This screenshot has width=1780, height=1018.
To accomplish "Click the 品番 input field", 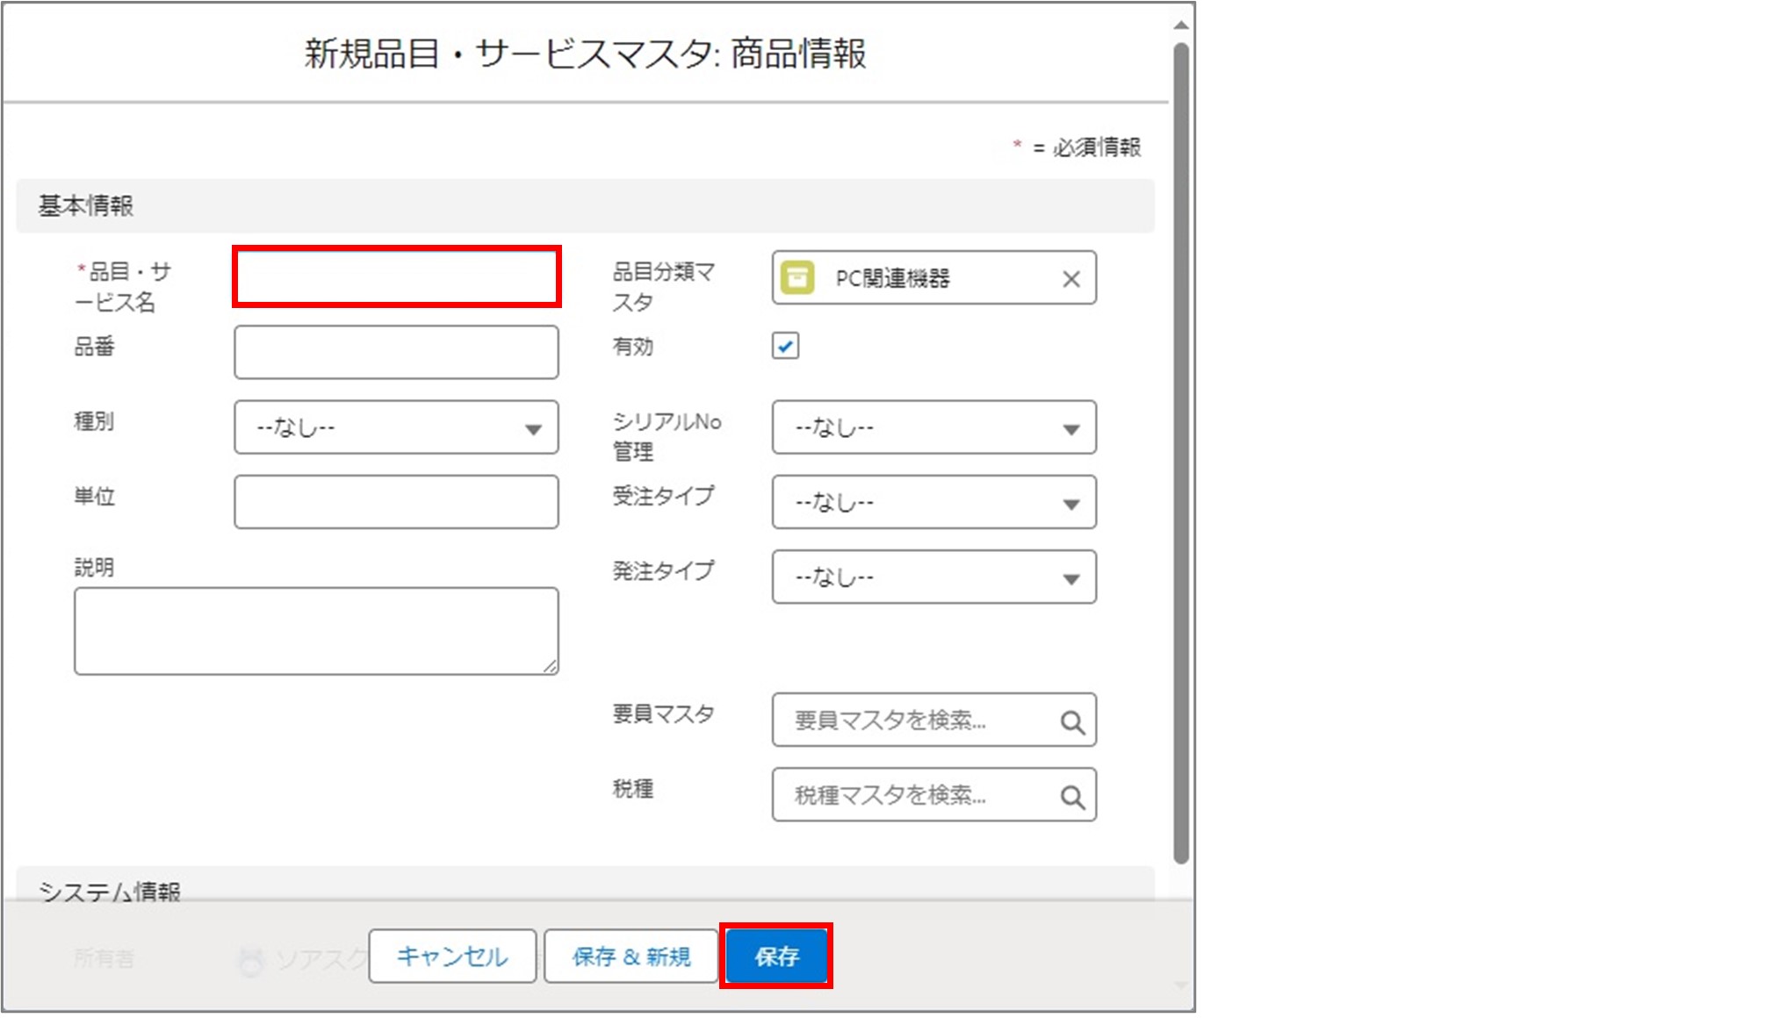I will tap(396, 352).
